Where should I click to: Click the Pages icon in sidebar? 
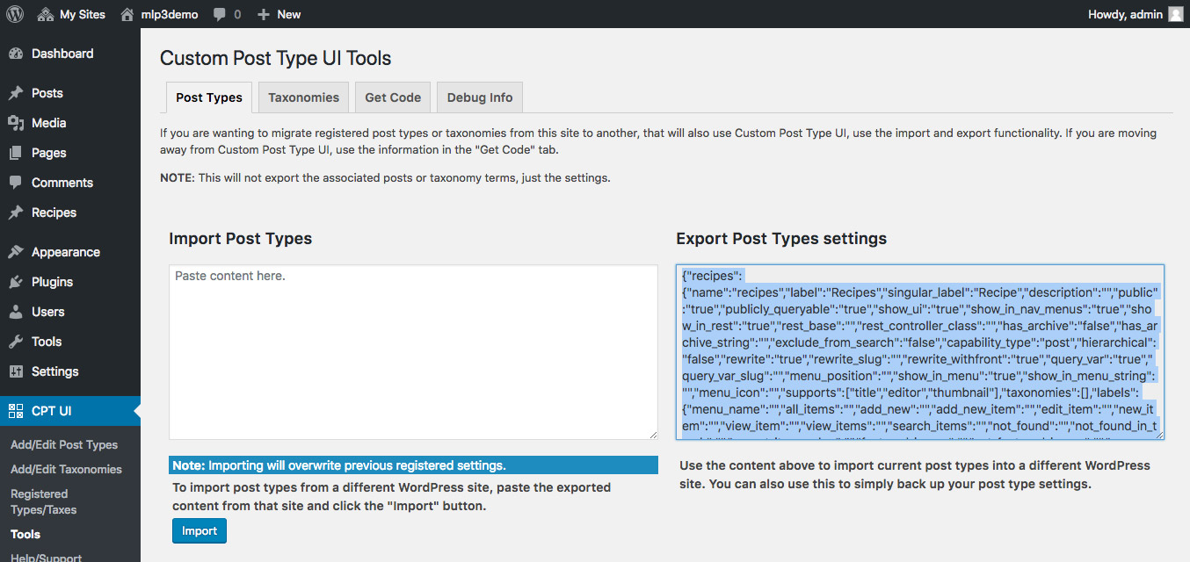pyautogui.click(x=16, y=153)
